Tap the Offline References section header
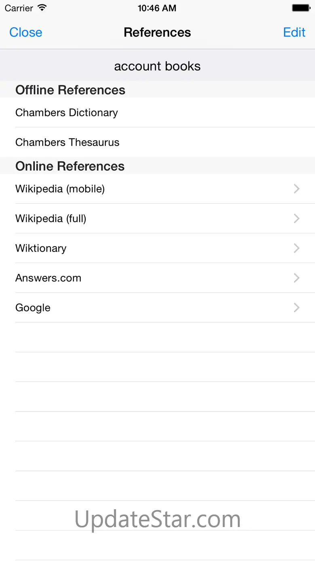The height and width of the screenshot is (561, 315). click(70, 90)
